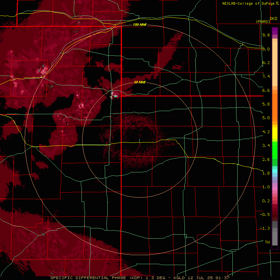Select the -1.3 legend value

(265, 228)
